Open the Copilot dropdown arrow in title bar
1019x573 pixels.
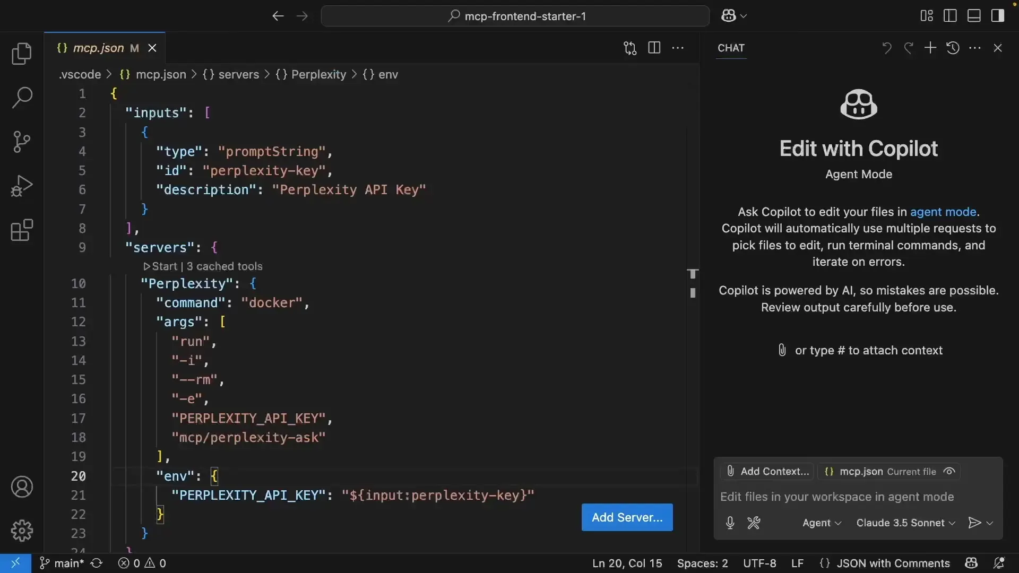click(x=744, y=16)
